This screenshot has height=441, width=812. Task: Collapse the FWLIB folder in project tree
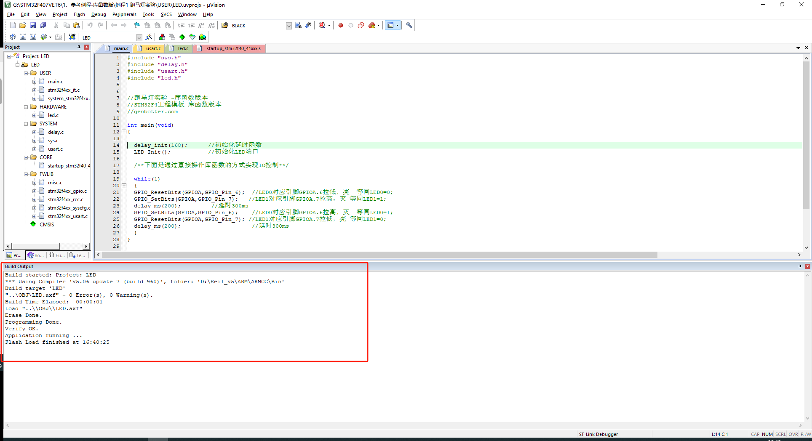coord(26,174)
